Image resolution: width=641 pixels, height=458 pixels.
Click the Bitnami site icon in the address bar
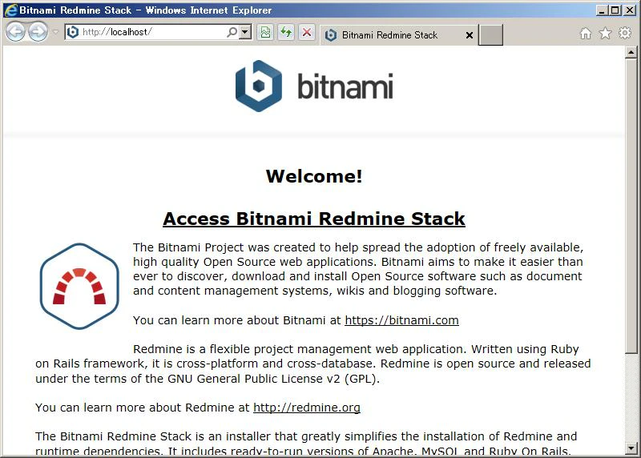pyautogui.click(x=72, y=32)
